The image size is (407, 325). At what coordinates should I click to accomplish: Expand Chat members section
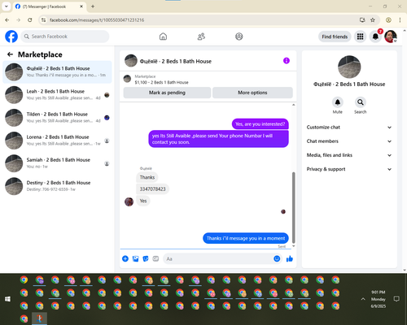coord(349,141)
